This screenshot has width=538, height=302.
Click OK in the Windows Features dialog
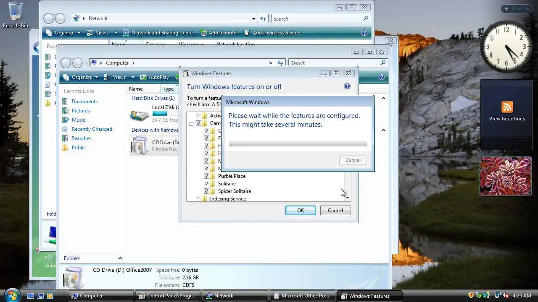[x=301, y=211]
